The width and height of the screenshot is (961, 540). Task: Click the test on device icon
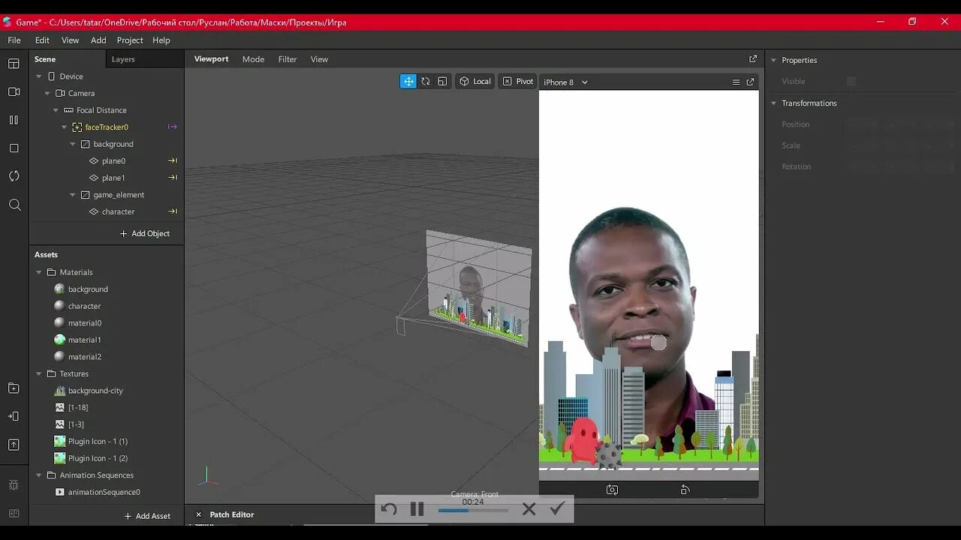tap(14, 416)
